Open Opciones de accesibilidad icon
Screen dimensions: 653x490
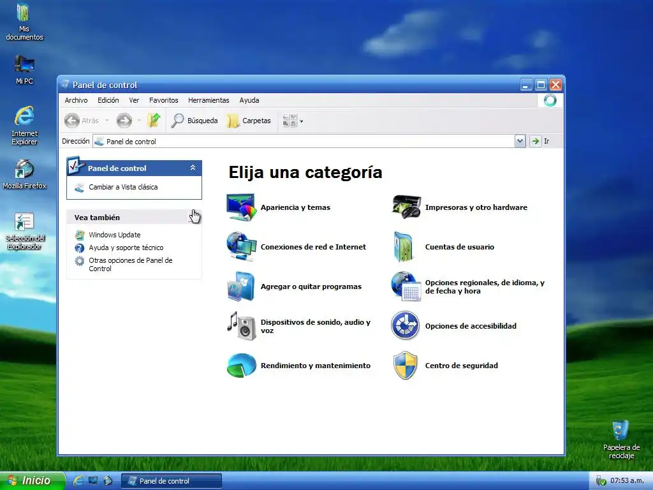405,325
